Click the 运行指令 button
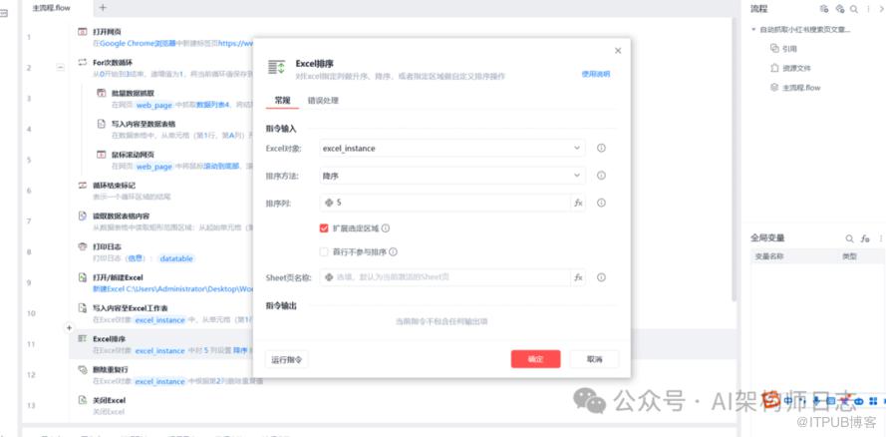The width and height of the screenshot is (886, 437). (x=286, y=359)
